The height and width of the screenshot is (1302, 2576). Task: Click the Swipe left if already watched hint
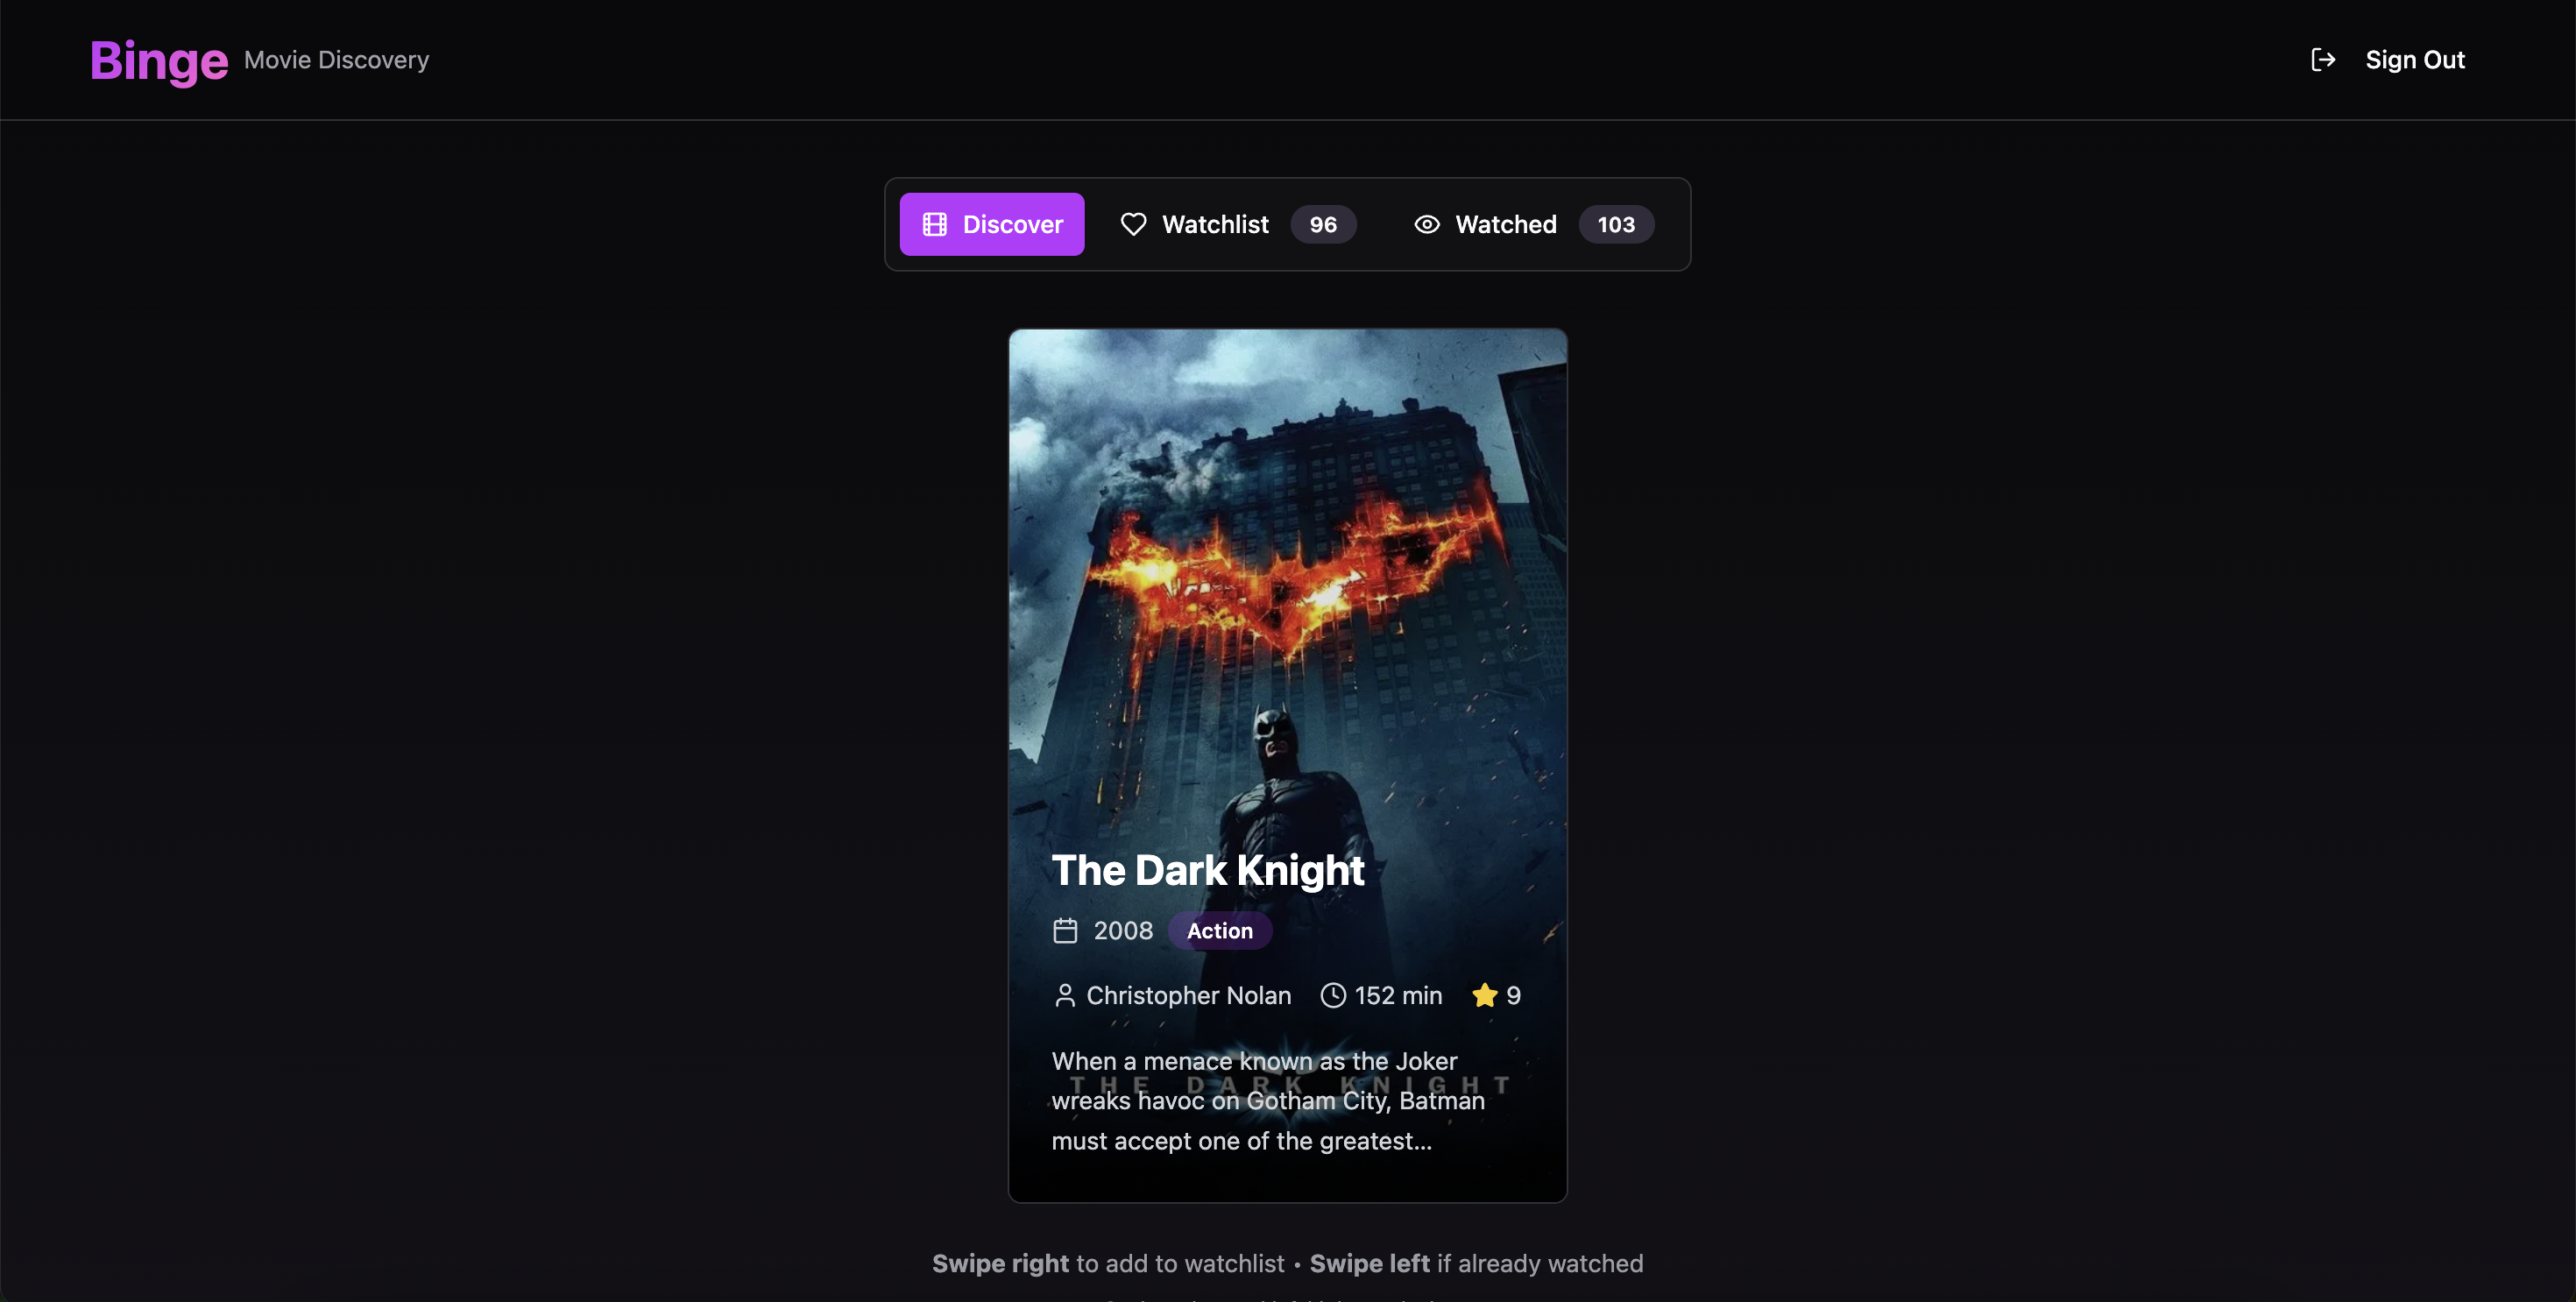[x=1476, y=1264]
